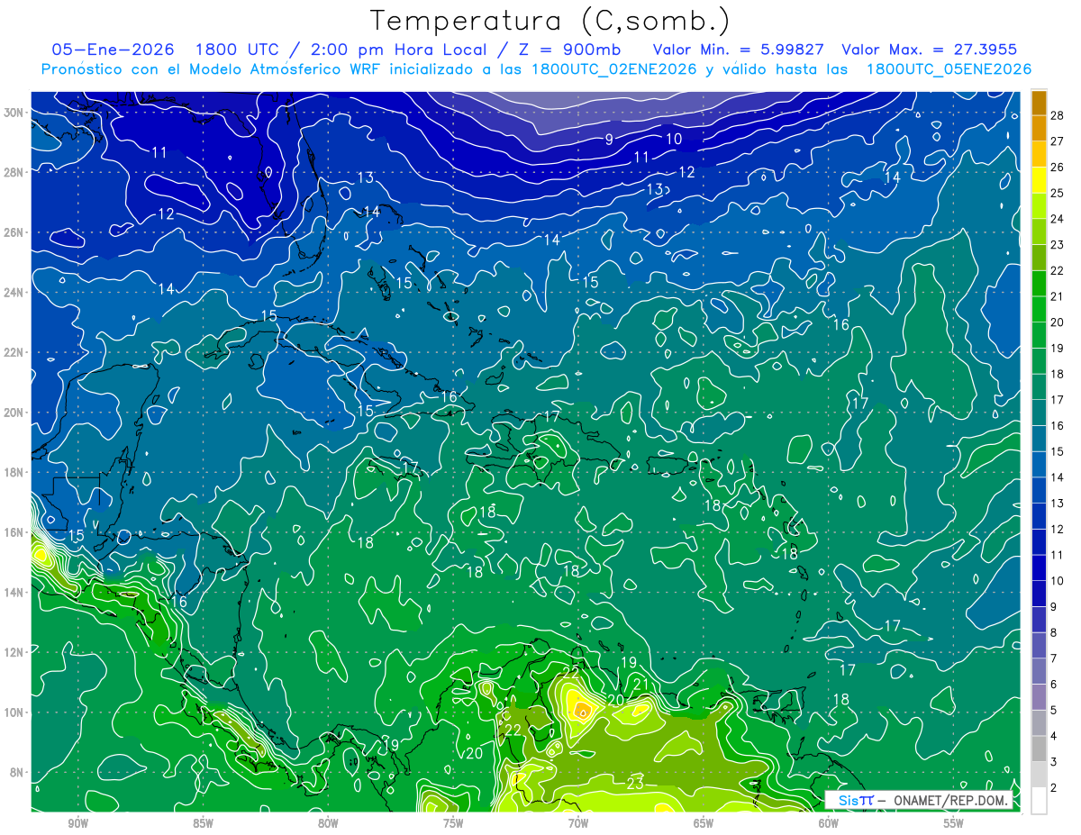Click the 20N latitude axis label
The width and height of the screenshot is (1081, 835).
pyautogui.click(x=14, y=413)
